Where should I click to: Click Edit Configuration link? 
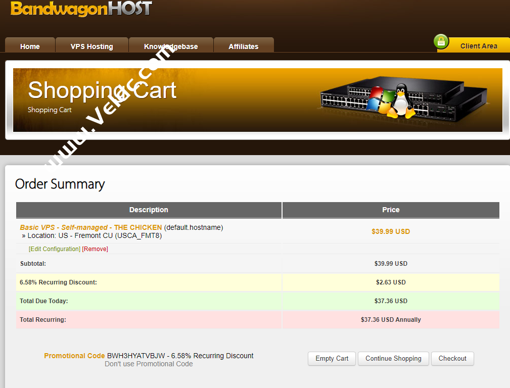click(55, 249)
